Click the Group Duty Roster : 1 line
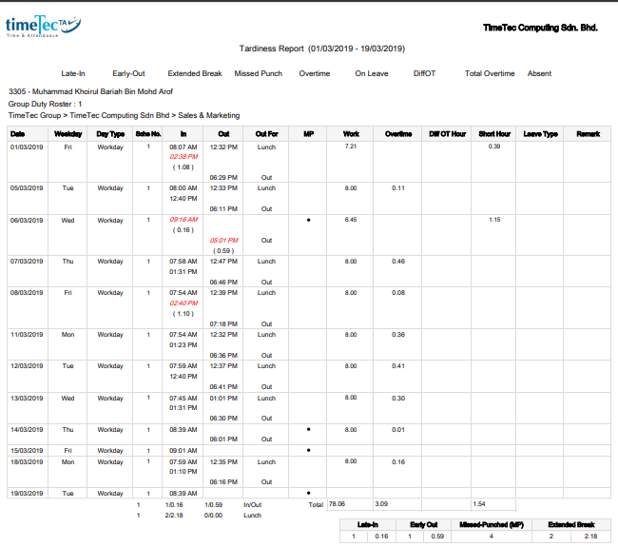 [x=45, y=104]
